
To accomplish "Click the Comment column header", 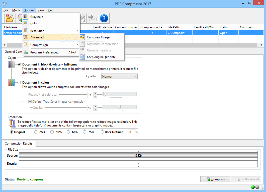I will [251, 27].
